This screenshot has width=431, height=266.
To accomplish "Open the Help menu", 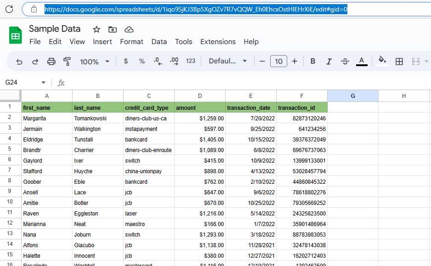I will coord(251,42).
